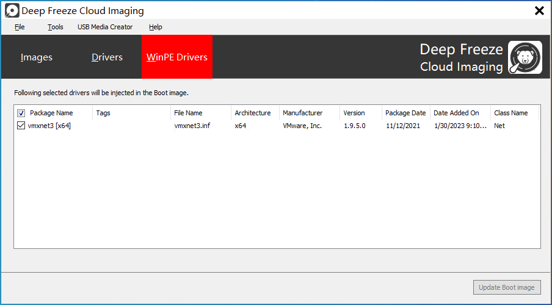Sort by Package Name column header

[51, 113]
